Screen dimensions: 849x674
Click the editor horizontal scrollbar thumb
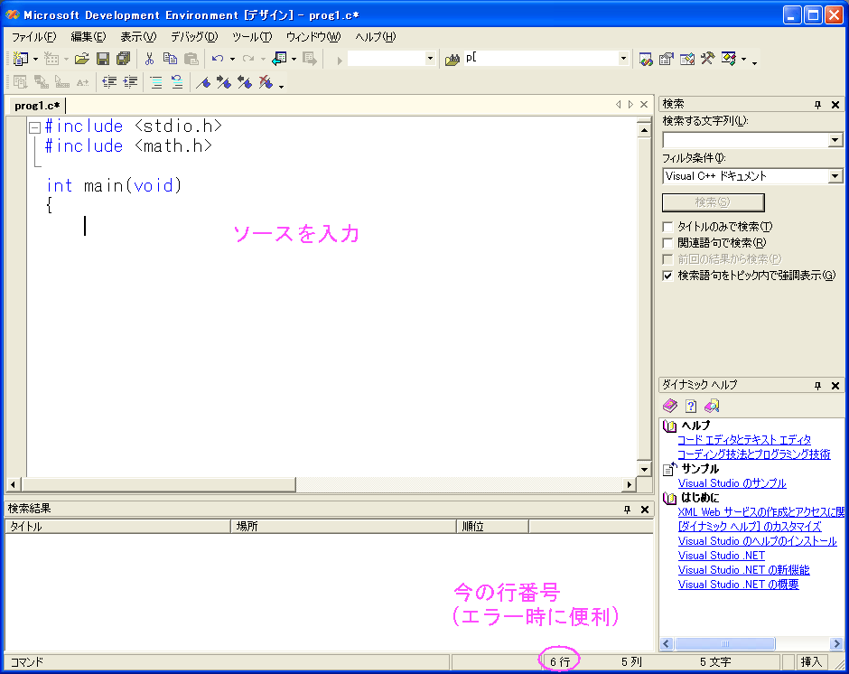[x=159, y=484]
